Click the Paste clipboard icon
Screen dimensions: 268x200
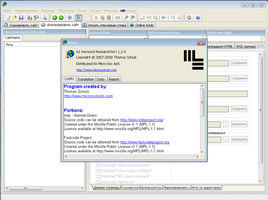click(x=109, y=18)
